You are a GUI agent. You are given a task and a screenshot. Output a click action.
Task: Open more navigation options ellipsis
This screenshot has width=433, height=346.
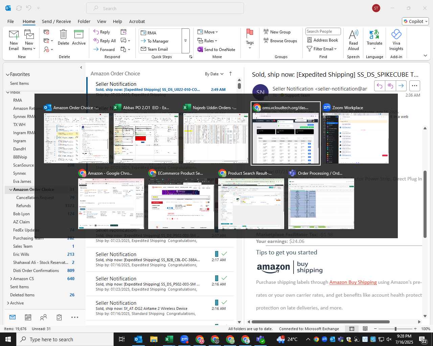coord(75,317)
